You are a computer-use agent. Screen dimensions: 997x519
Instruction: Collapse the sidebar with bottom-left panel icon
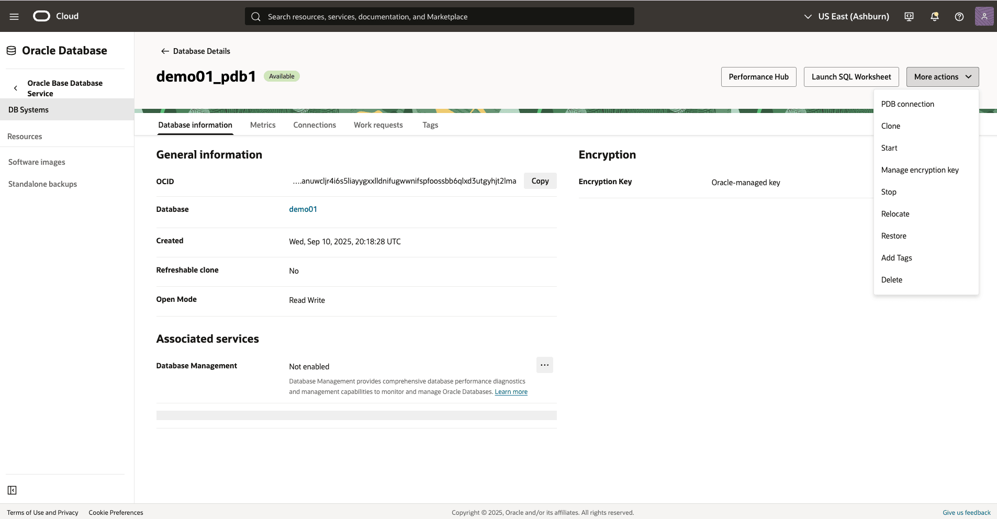click(12, 490)
